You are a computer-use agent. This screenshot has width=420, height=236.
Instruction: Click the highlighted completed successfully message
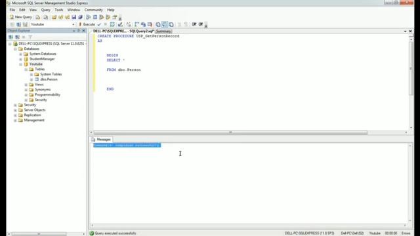click(127, 146)
